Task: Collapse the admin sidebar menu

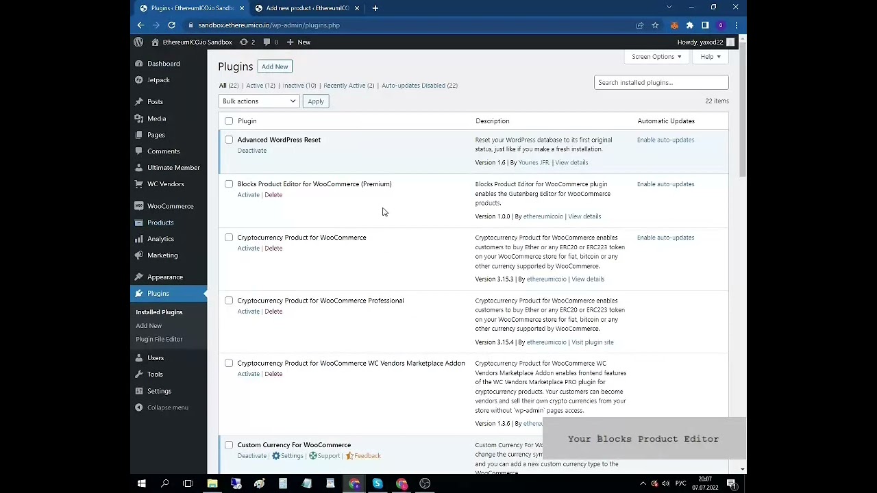Action: (167, 407)
